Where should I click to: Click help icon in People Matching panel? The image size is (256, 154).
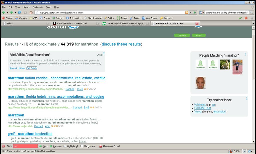tap(245, 55)
